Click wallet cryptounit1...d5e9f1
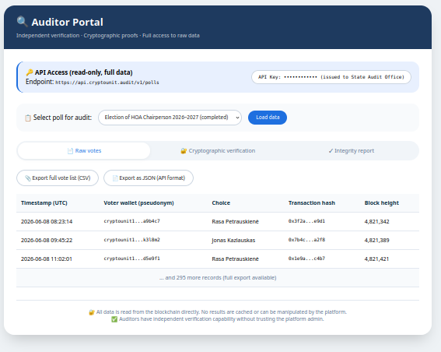 click(x=131, y=259)
